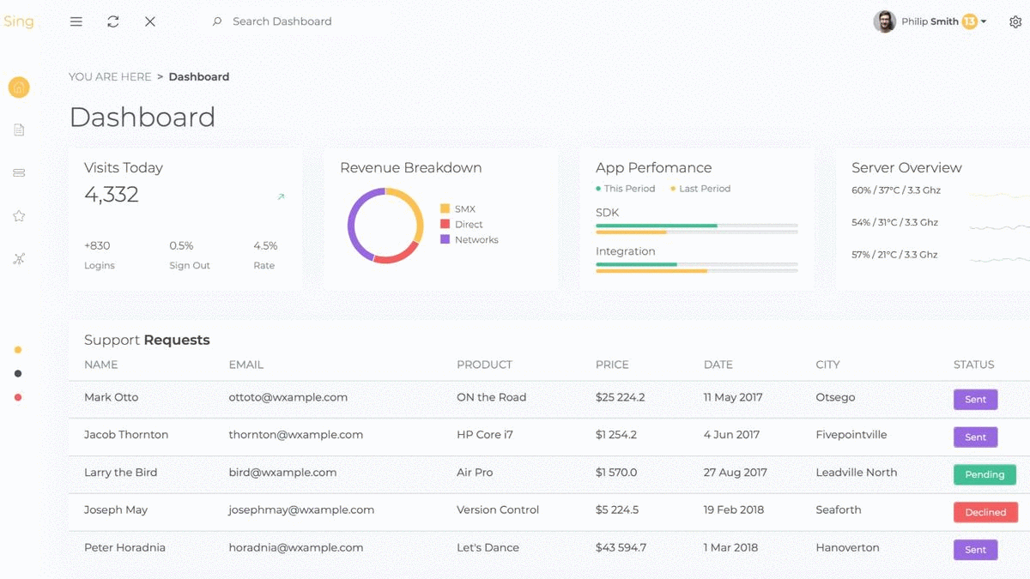
Task: Open the connections diagram icon in the sidebar
Action: coord(18,258)
